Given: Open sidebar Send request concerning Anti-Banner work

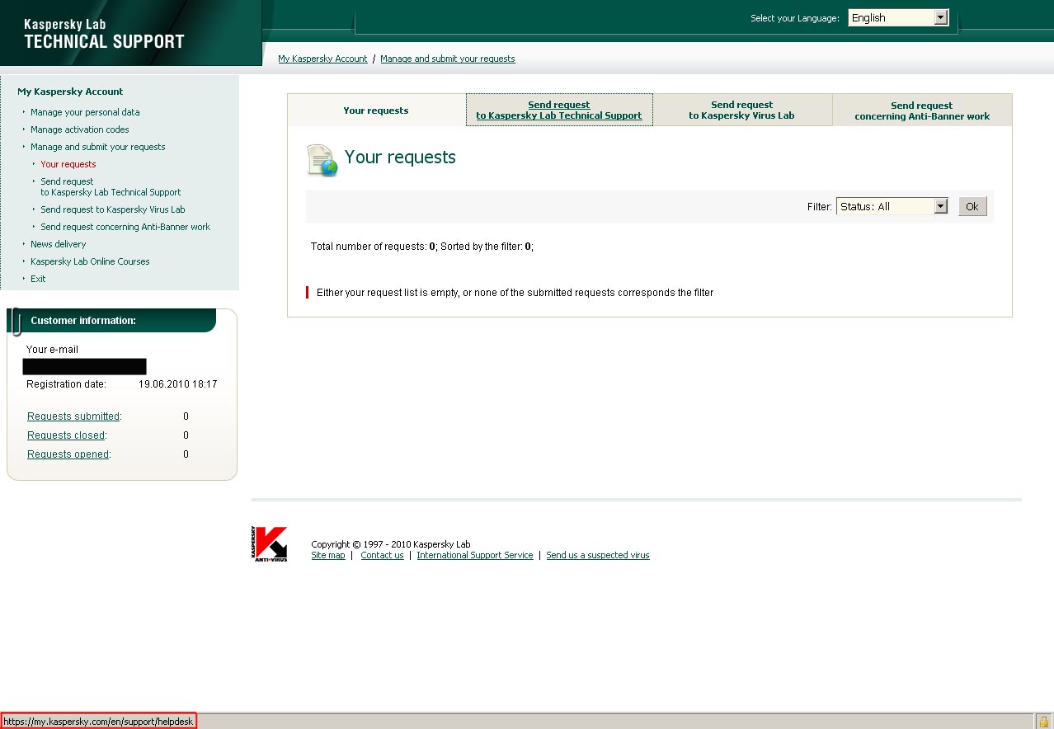Looking at the screenshot, I should [x=125, y=227].
